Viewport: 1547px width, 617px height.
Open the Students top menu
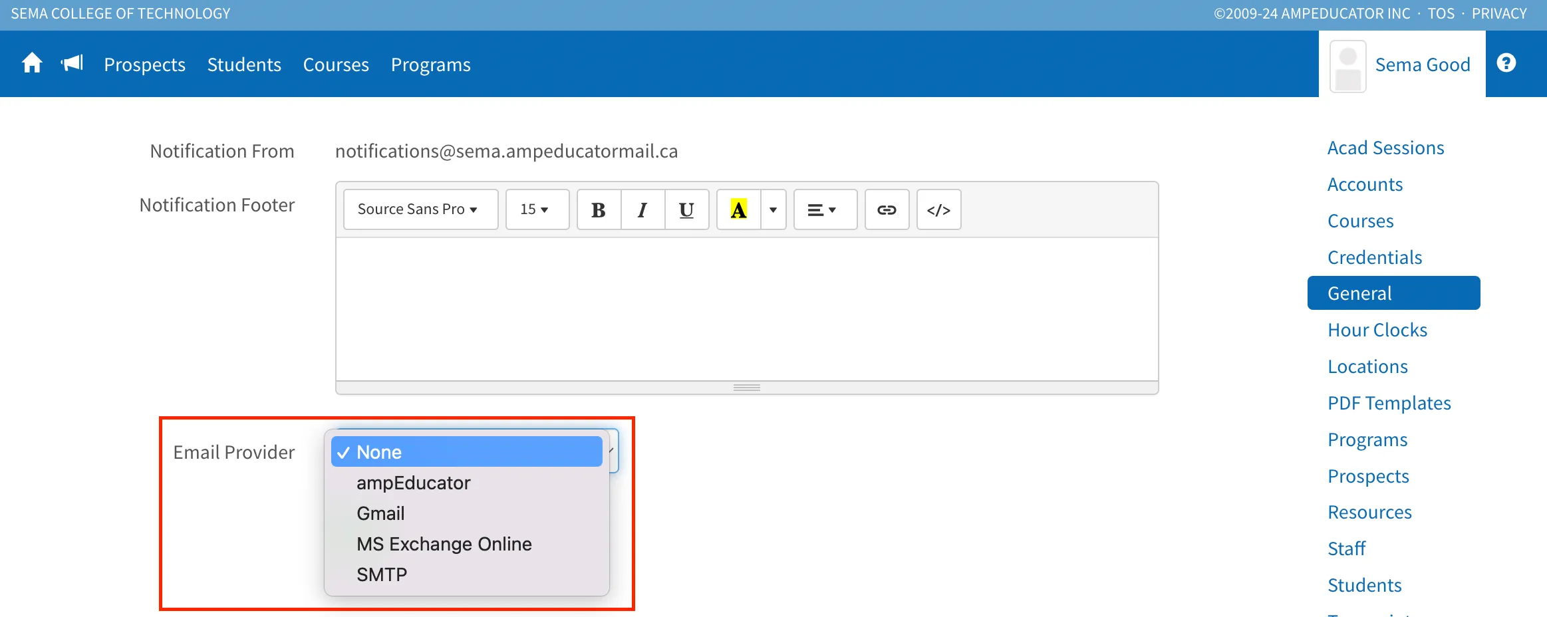pos(244,64)
